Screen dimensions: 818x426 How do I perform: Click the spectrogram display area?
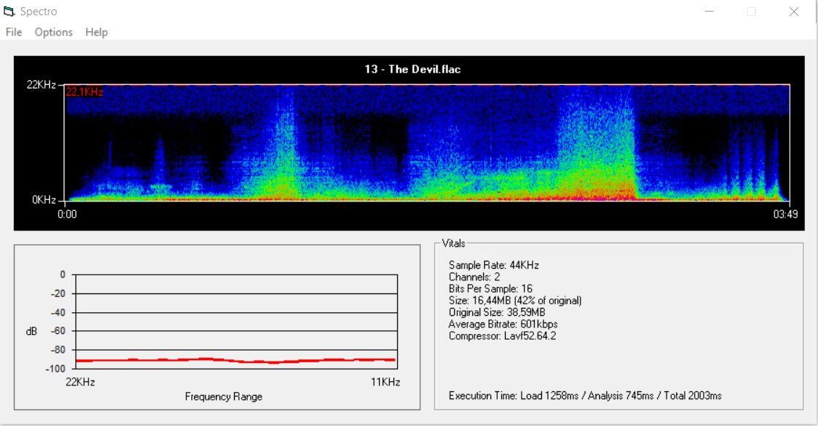[427, 142]
